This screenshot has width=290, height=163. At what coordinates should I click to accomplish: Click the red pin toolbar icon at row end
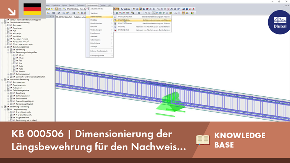pos(193,9)
